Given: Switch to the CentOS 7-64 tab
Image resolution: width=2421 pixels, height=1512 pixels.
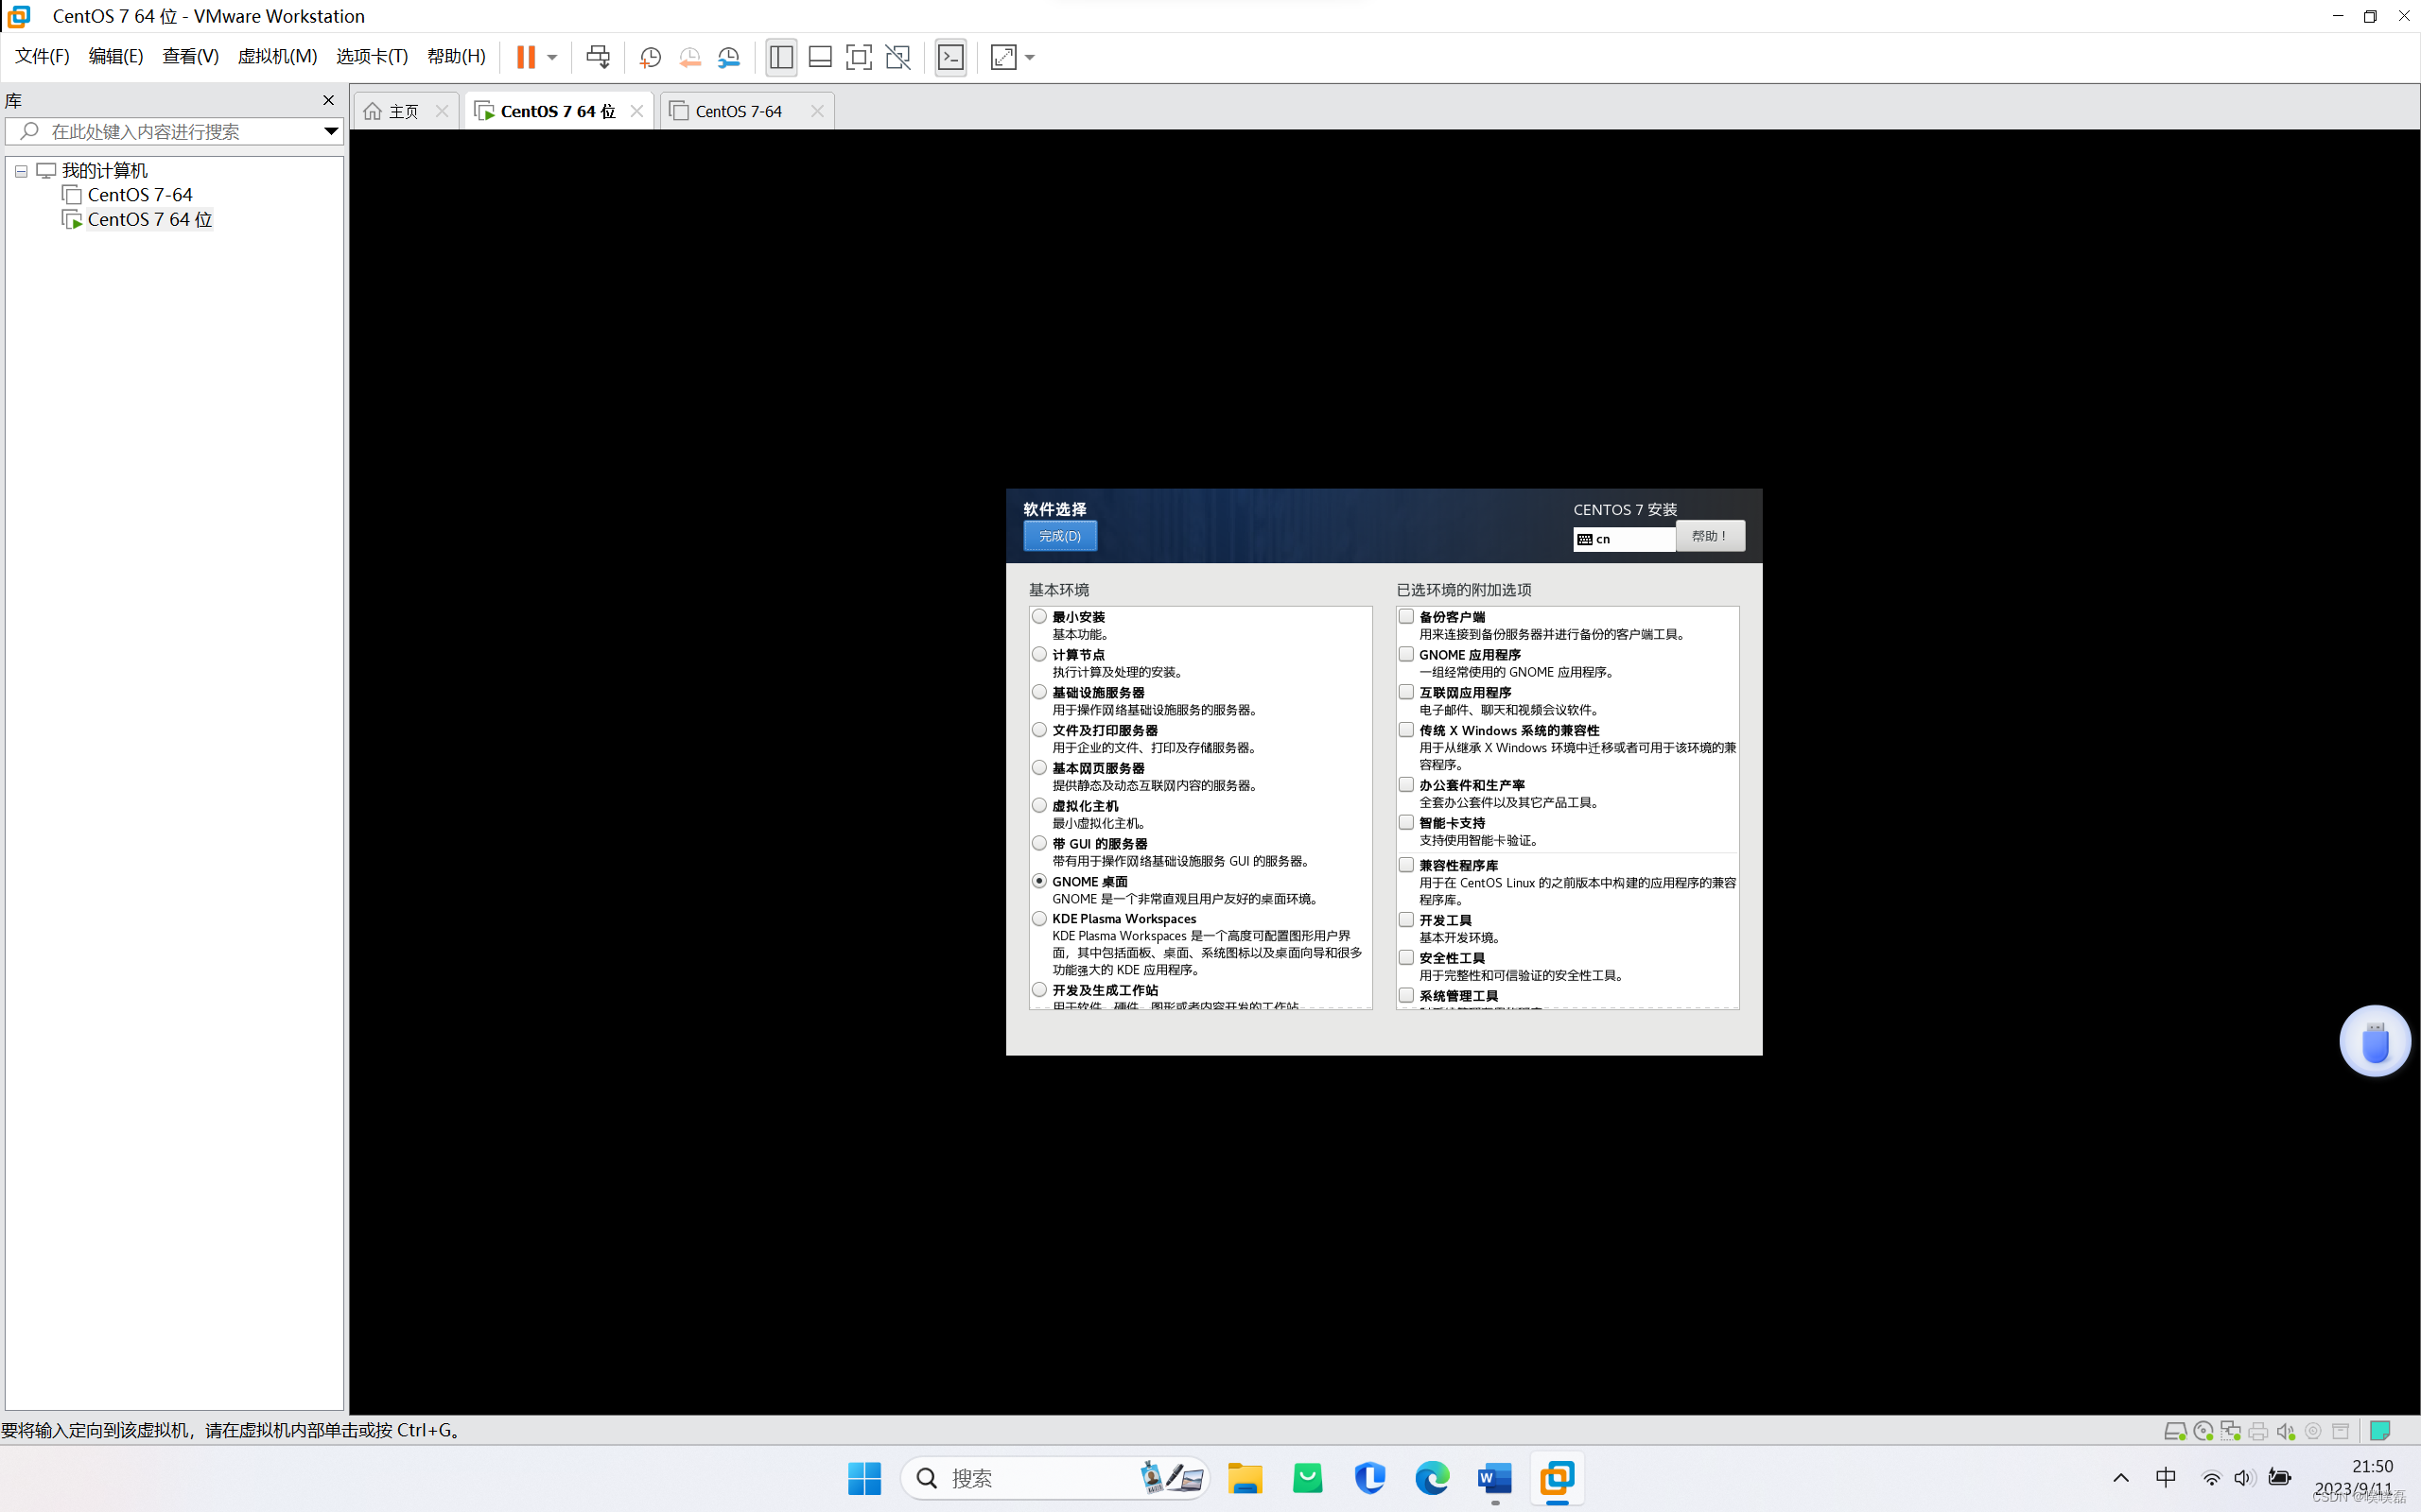Looking at the screenshot, I should tap(739, 111).
